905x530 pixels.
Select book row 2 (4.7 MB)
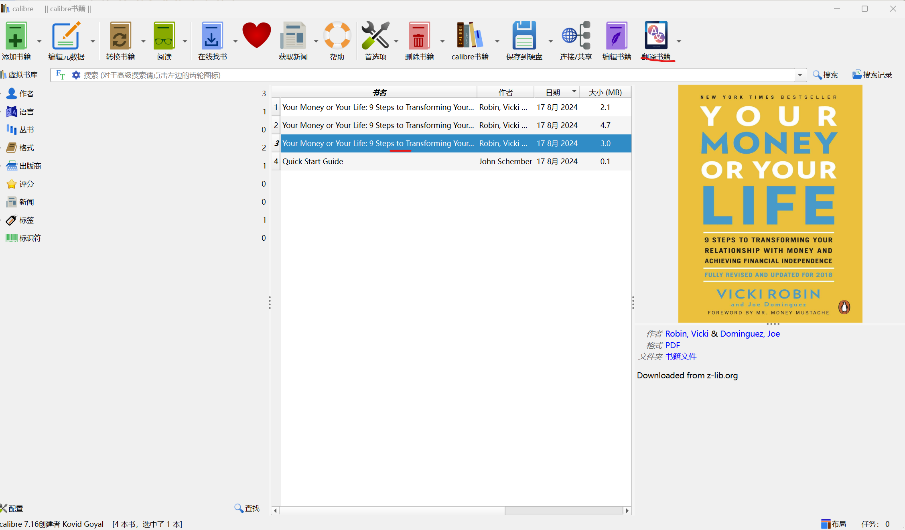(456, 125)
